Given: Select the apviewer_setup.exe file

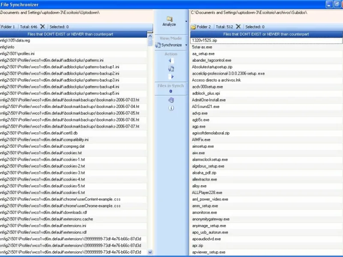Looking at the screenshot, I should [x=266, y=252].
